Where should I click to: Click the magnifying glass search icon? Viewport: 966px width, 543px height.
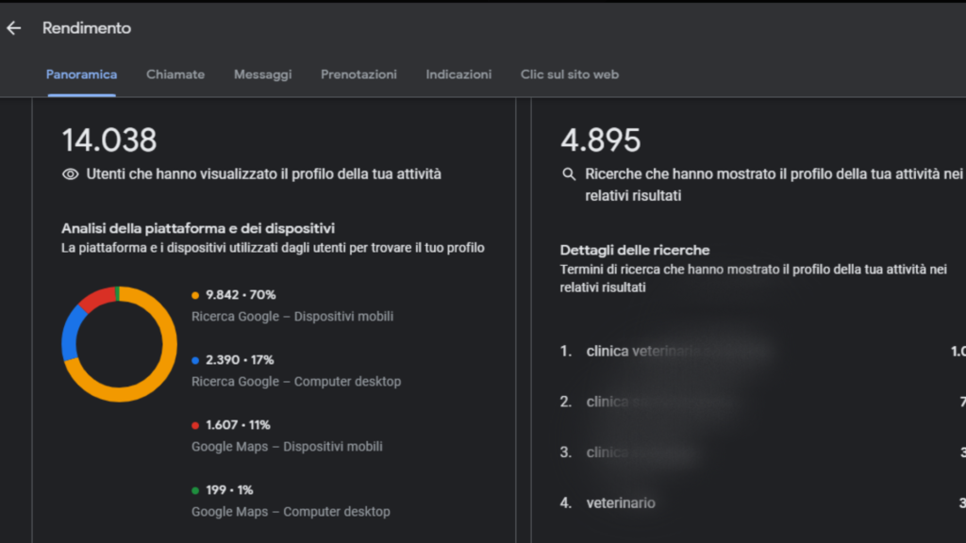point(568,173)
